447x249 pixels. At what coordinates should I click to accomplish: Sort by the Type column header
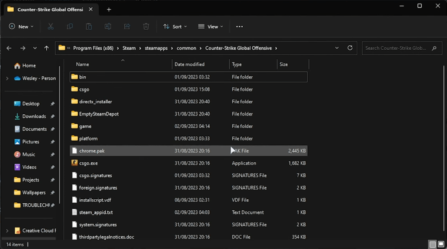pyautogui.click(x=253, y=65)
